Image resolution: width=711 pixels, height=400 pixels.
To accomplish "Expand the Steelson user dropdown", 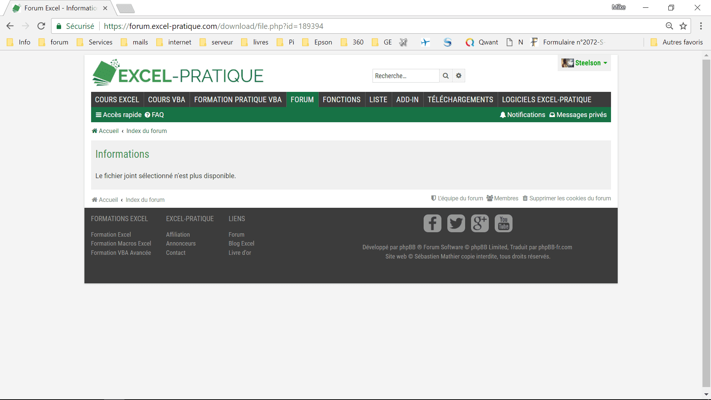I will [585, 63].
